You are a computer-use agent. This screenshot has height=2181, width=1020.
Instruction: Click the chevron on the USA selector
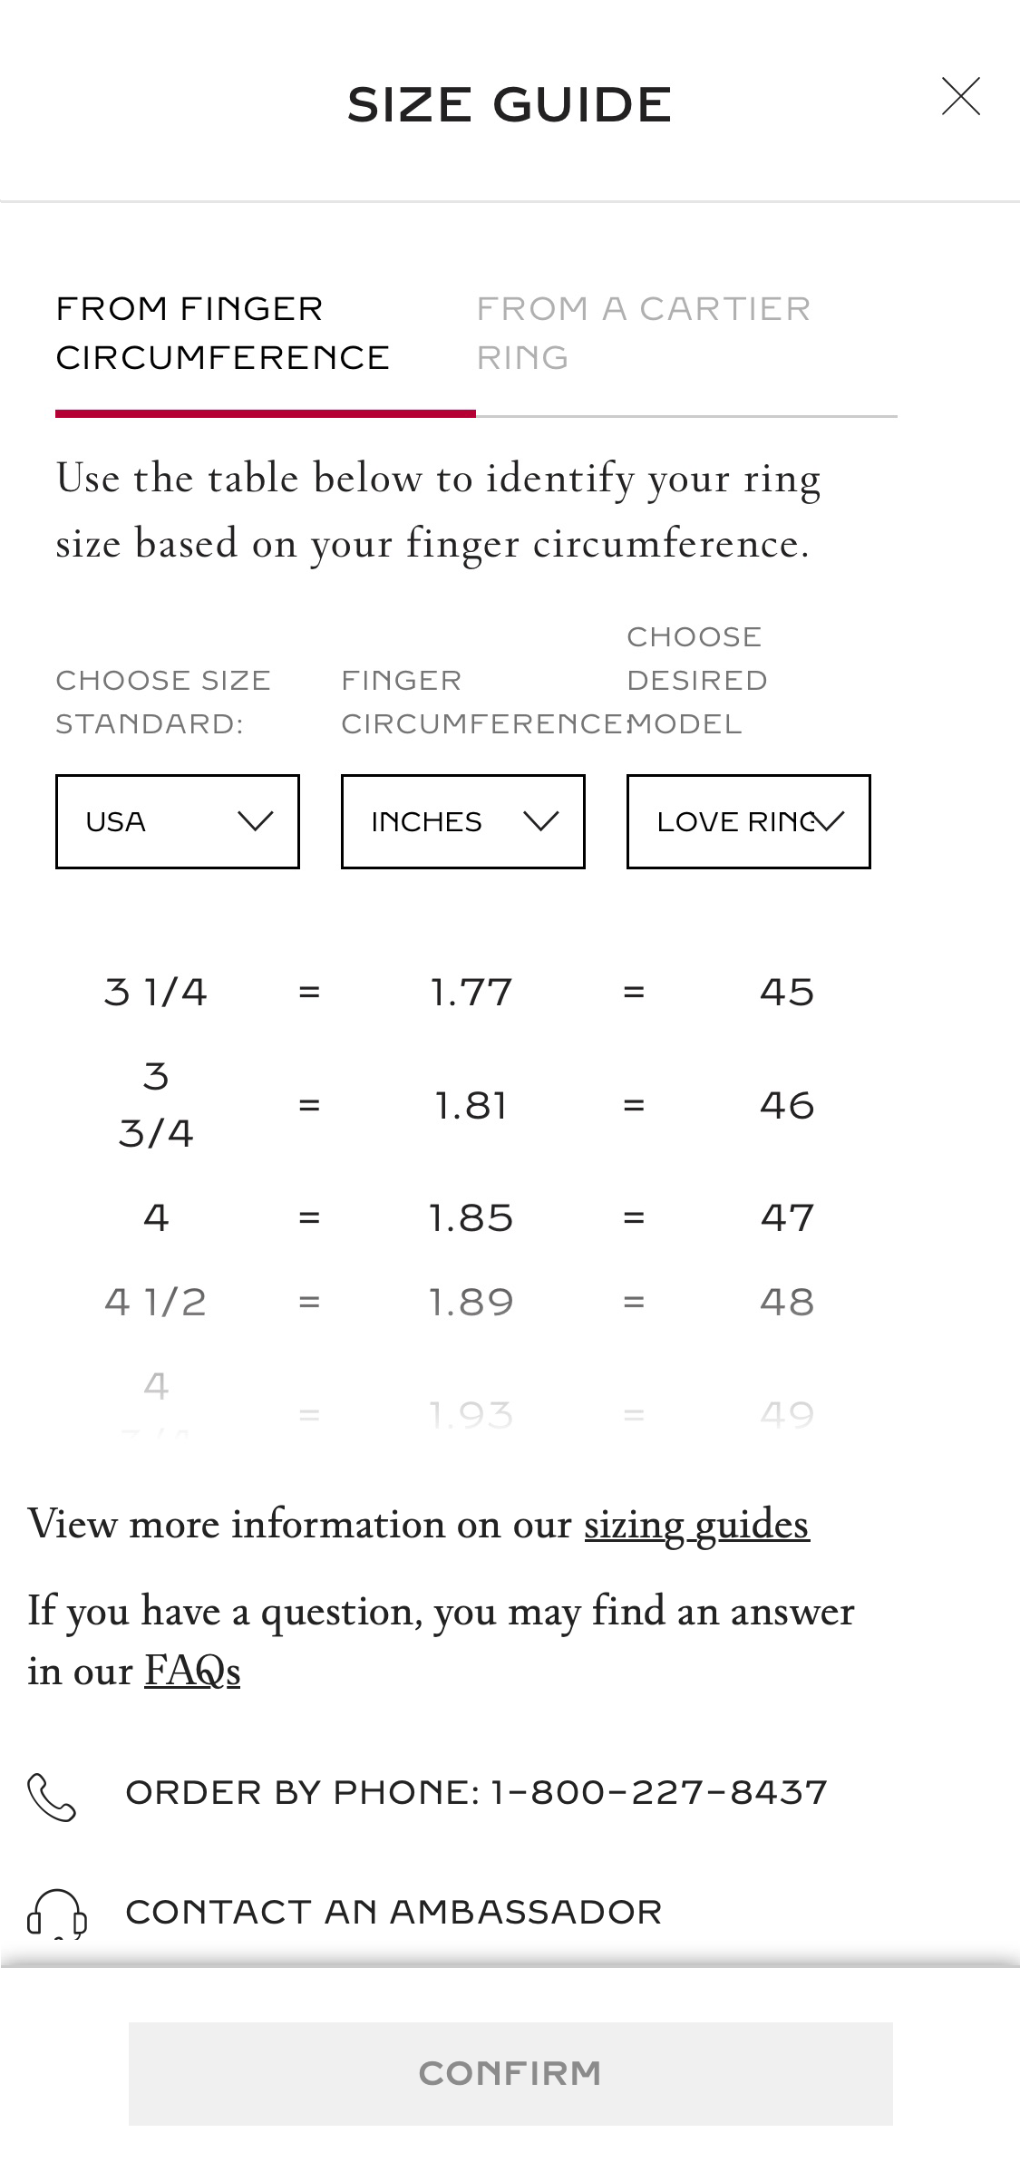pyautogui.click(x=256, y=821)
